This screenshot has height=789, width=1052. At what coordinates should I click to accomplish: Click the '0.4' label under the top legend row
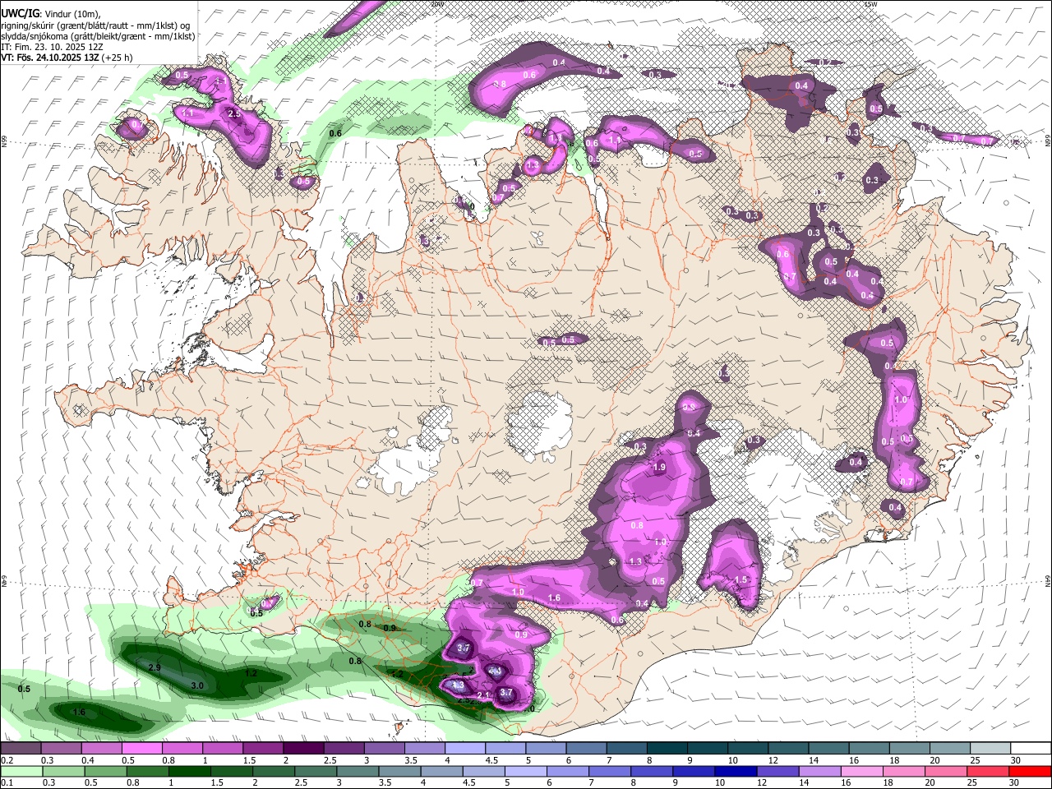88,760
